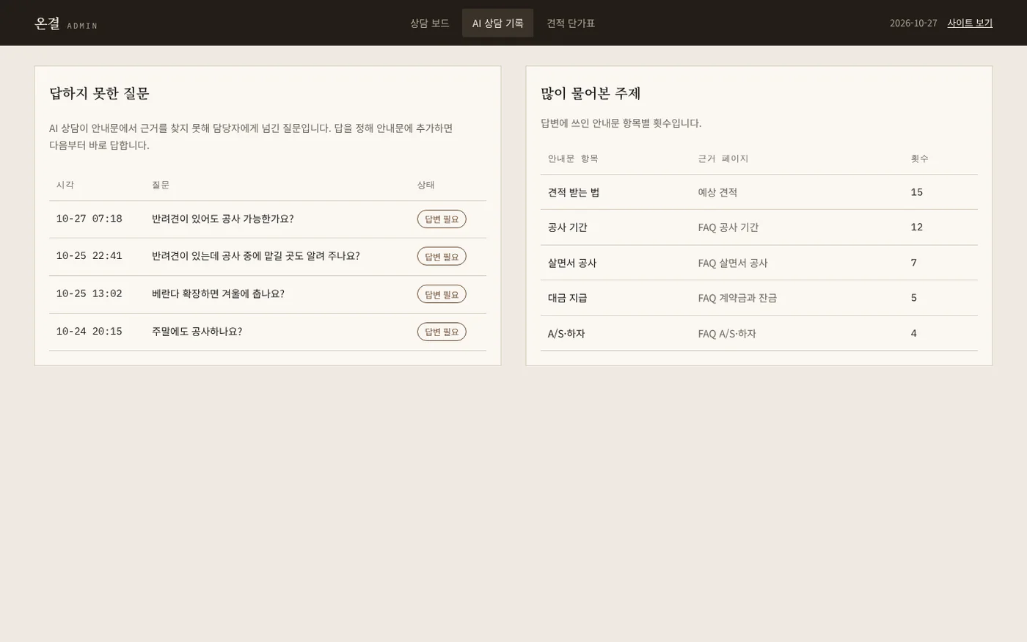Screen dimensions: 1027x642
Task: Click the 답하지 못한 질문 heading
Action: [99, 93]
